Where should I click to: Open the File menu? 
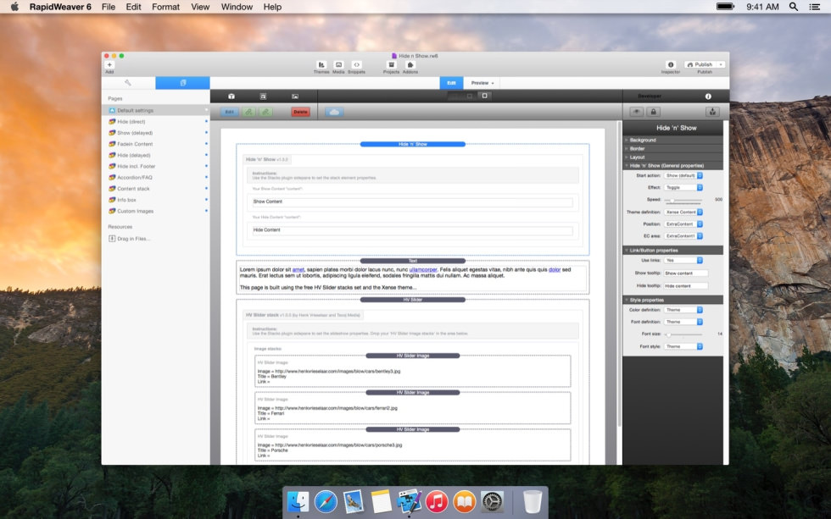(x=109, y=7)
